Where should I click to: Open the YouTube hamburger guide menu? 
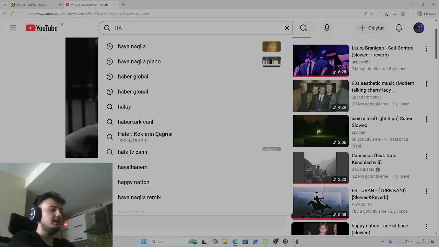click(13, 28)
